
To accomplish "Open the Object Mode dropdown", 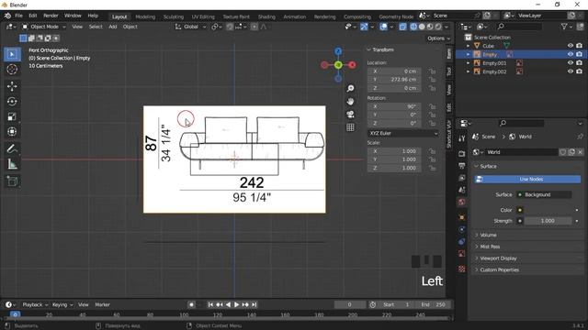I will [44, 27].
